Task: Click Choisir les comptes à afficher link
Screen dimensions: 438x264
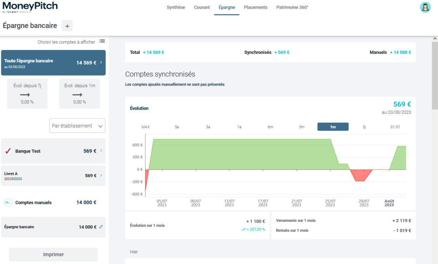Action: (66, 42)
